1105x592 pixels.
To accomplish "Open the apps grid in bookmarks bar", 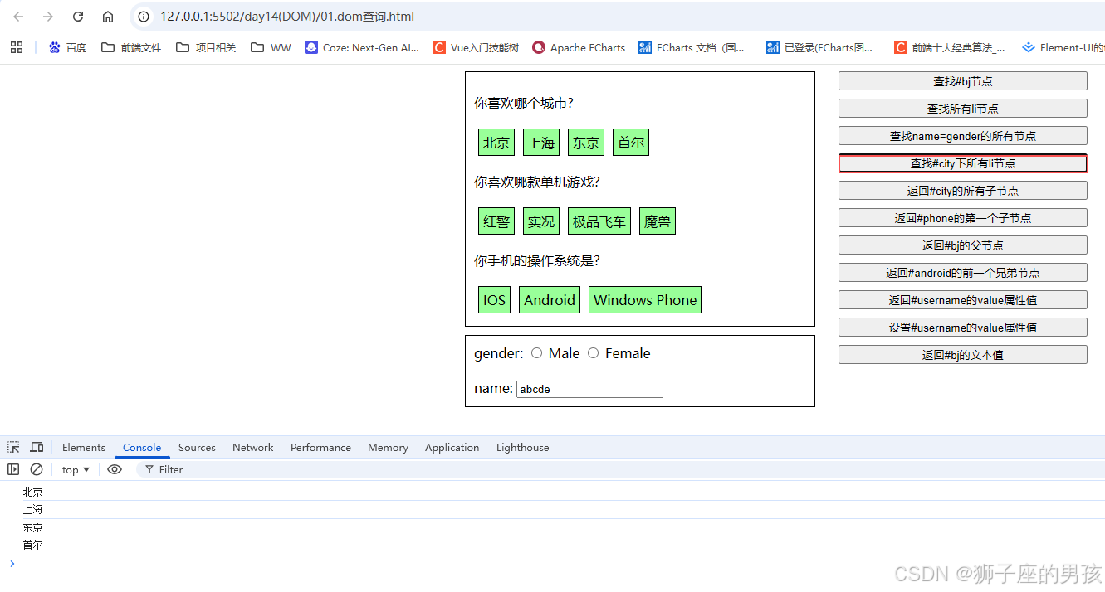I will point(17,47).
